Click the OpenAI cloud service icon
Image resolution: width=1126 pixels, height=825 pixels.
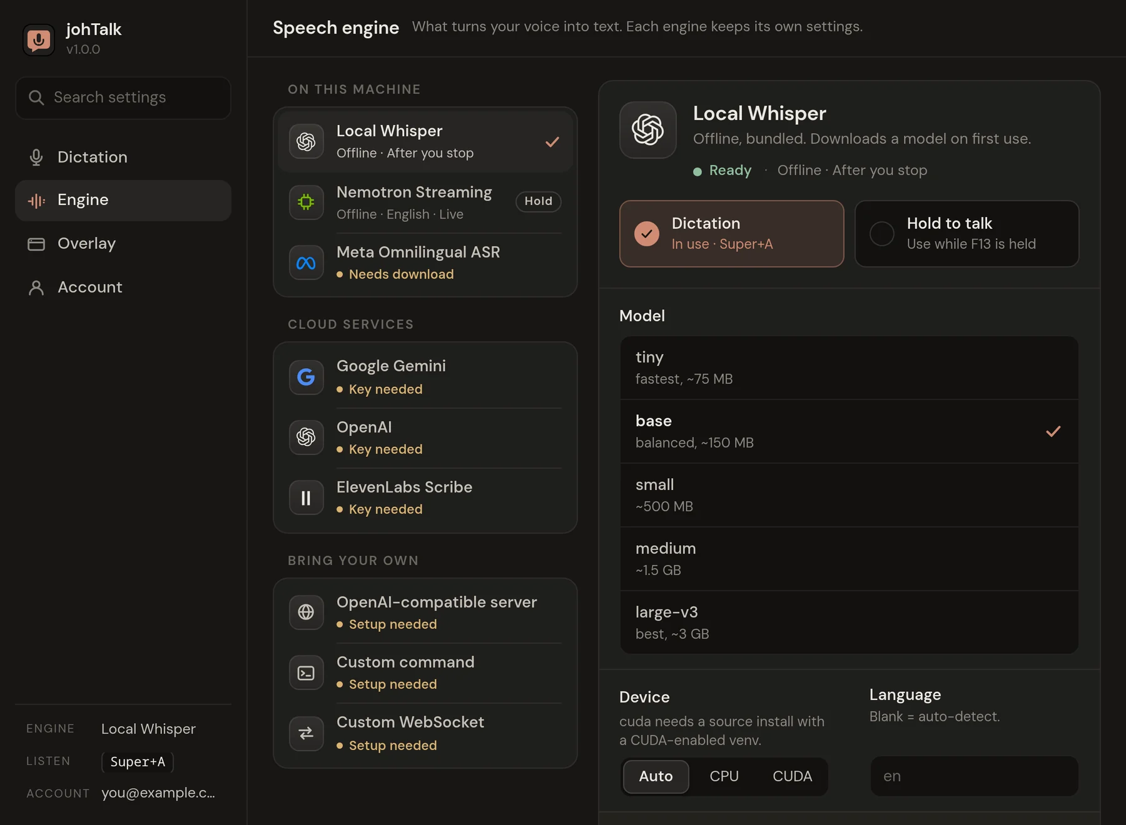(306, 437)
